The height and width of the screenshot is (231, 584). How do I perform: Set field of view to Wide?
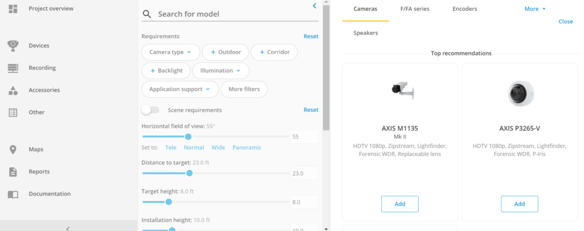point(218,147)
